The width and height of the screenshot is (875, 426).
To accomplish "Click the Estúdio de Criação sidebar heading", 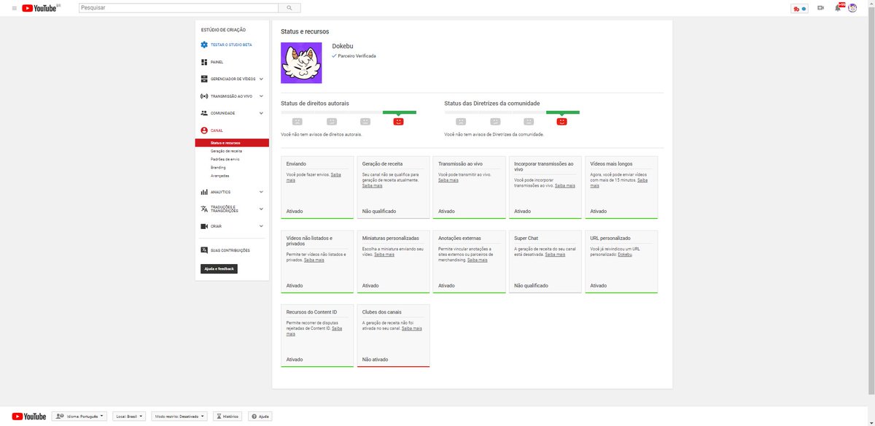I will [223, 30].
